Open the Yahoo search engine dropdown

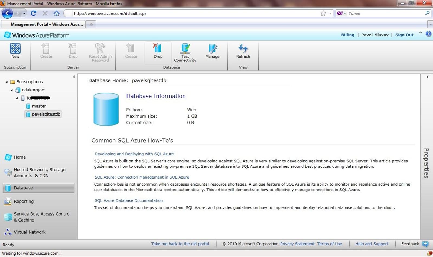pyautogui.click(x=344, y=13)
